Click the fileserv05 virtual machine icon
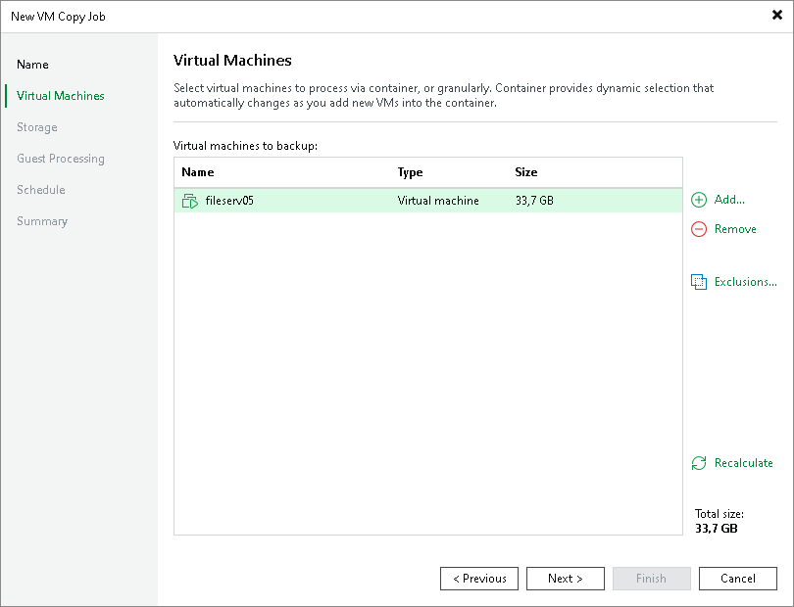 pos(190,201)
